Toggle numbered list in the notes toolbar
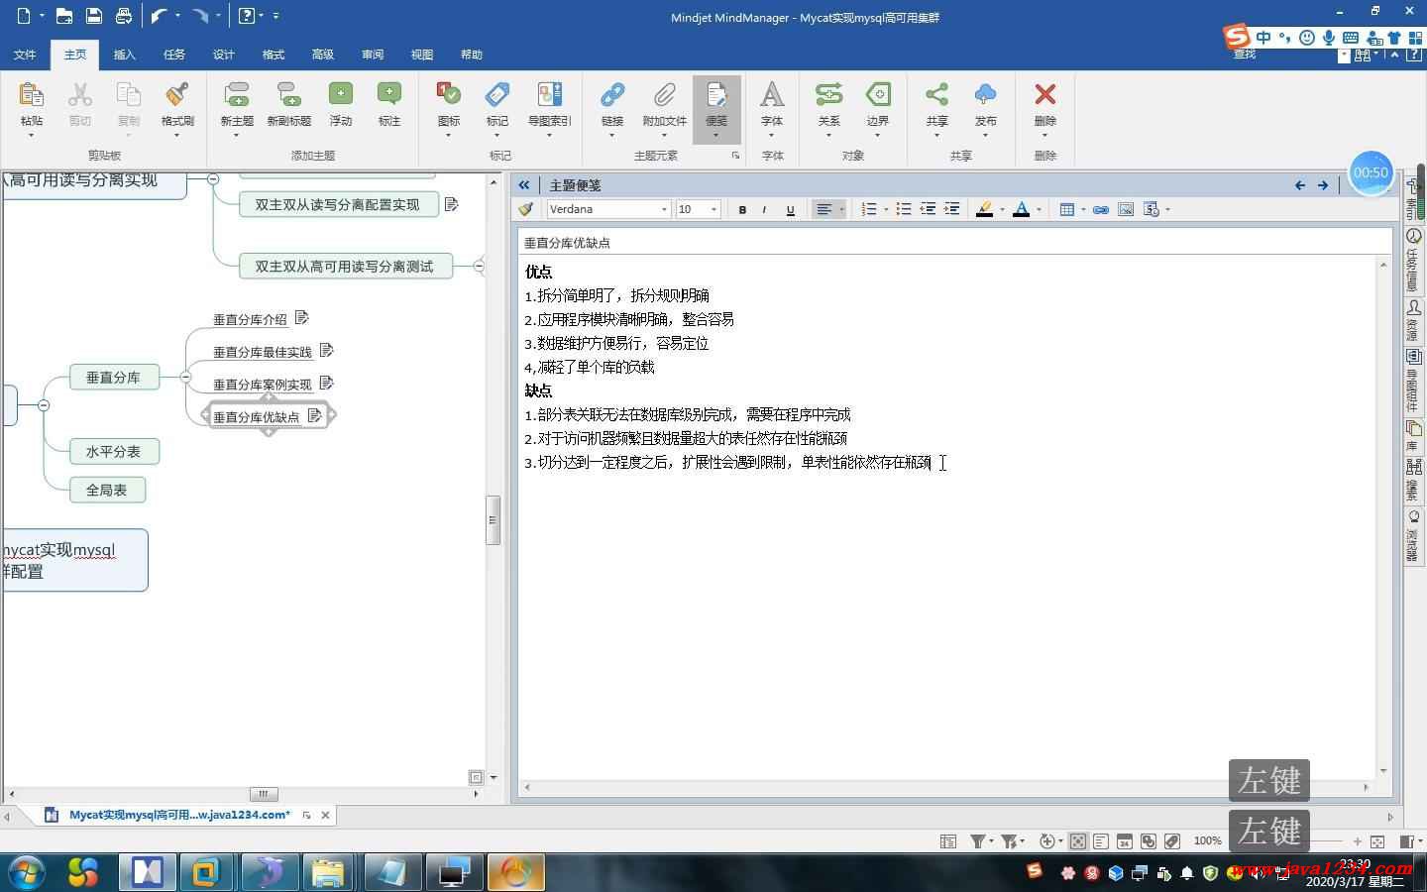Image resolution: width=1427 pixels, height=892 pixels. coord(869,209)
